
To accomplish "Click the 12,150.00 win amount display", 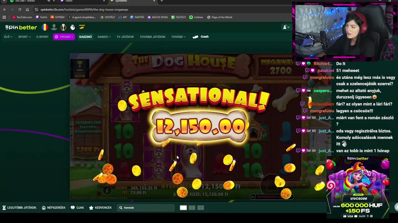I will pyautogui.click(x=200, y=127).
